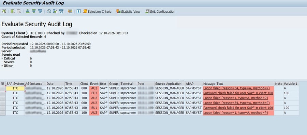The image size is (307, 135).
Task: Click AU2 event cell in first row
Action: pyautogui.click(x=94, y=89)
